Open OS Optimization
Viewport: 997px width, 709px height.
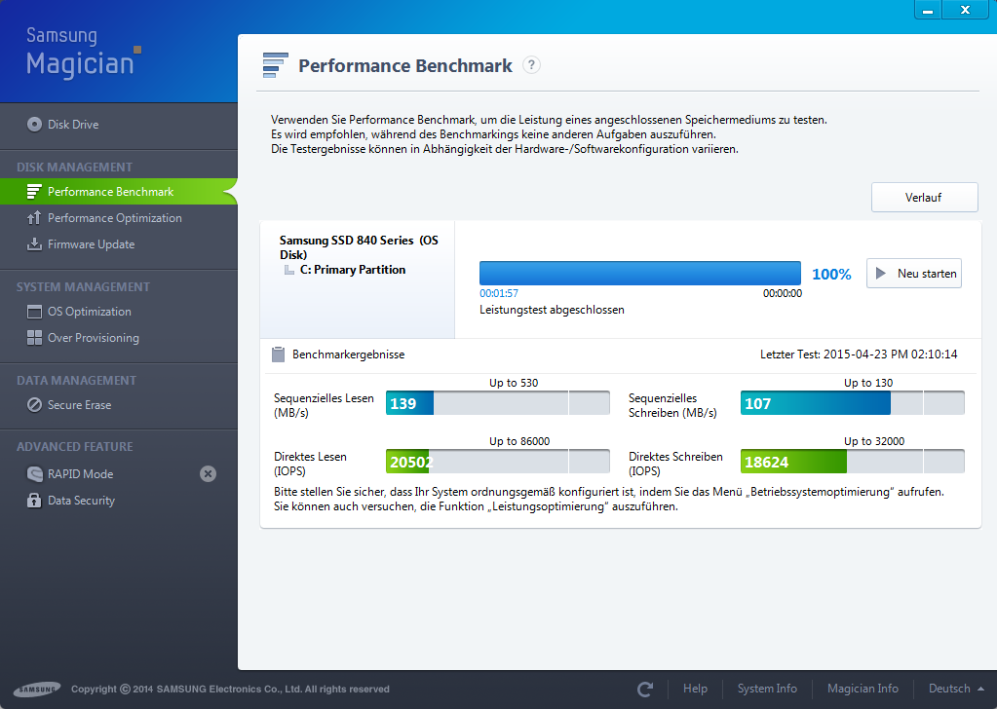pyautogui.click(x=89, y=312)
